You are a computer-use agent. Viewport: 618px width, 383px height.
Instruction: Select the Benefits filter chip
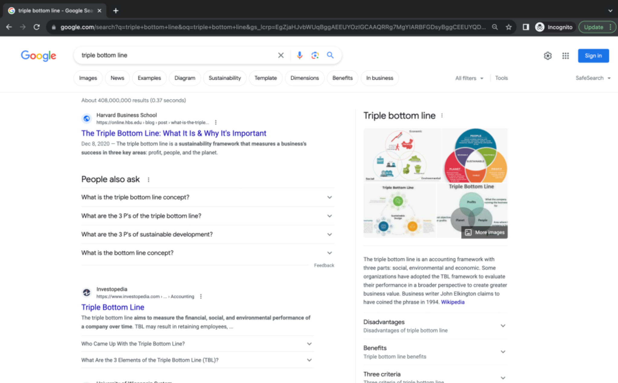[x=342, y=78]
